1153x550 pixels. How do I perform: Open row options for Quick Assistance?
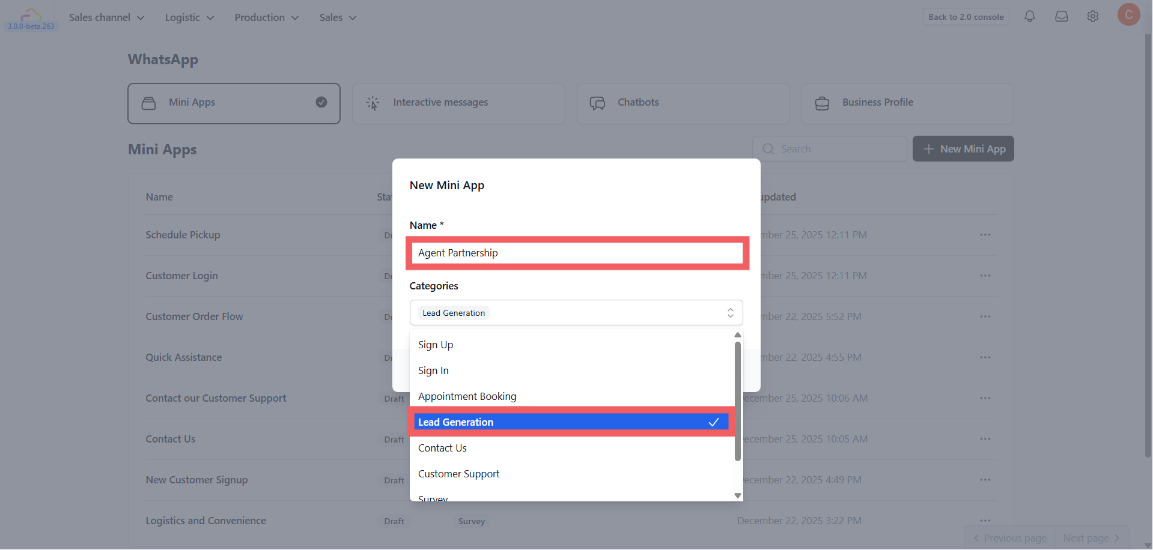tap(985, 357)
